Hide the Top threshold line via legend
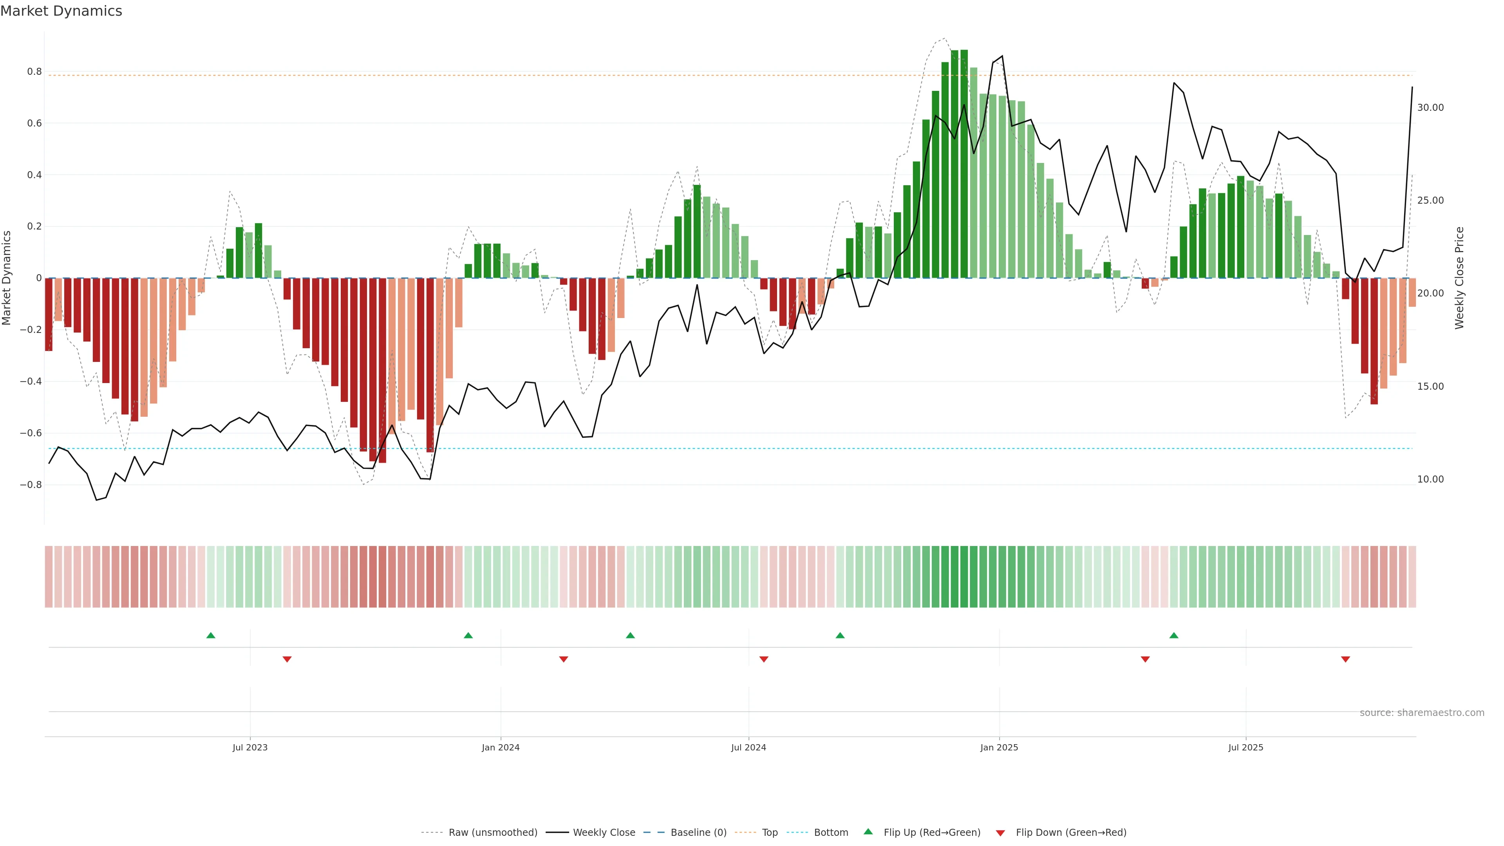1504x846 pixels. pos(770,833)
